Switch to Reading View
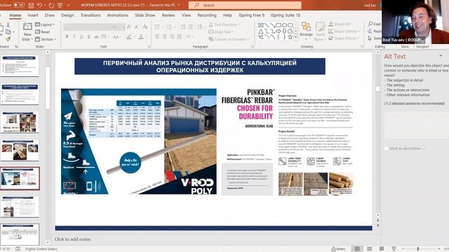This screenshot has height=252, width=449. pos(382,249)
